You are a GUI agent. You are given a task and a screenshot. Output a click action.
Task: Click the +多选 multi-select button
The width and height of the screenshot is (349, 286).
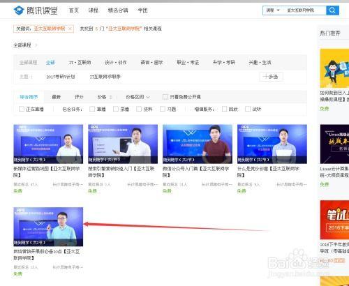(x=271, y=77)
